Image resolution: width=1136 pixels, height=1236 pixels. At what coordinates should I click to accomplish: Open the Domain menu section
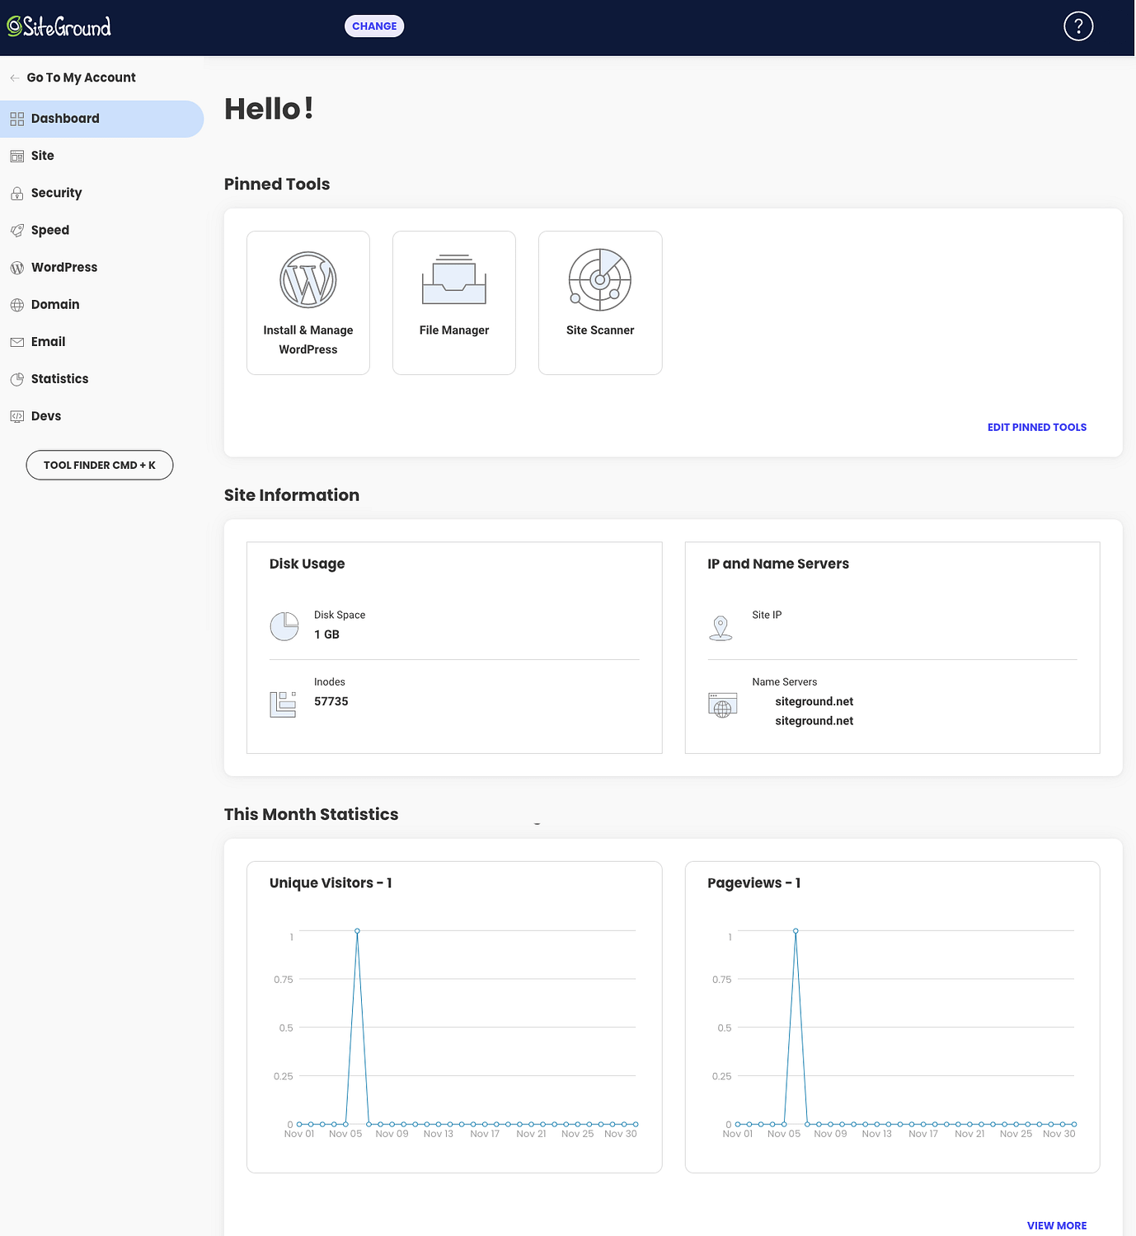[x=101, y=304]
